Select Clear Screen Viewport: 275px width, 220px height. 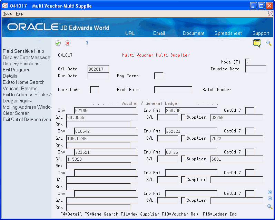(16, 113)
